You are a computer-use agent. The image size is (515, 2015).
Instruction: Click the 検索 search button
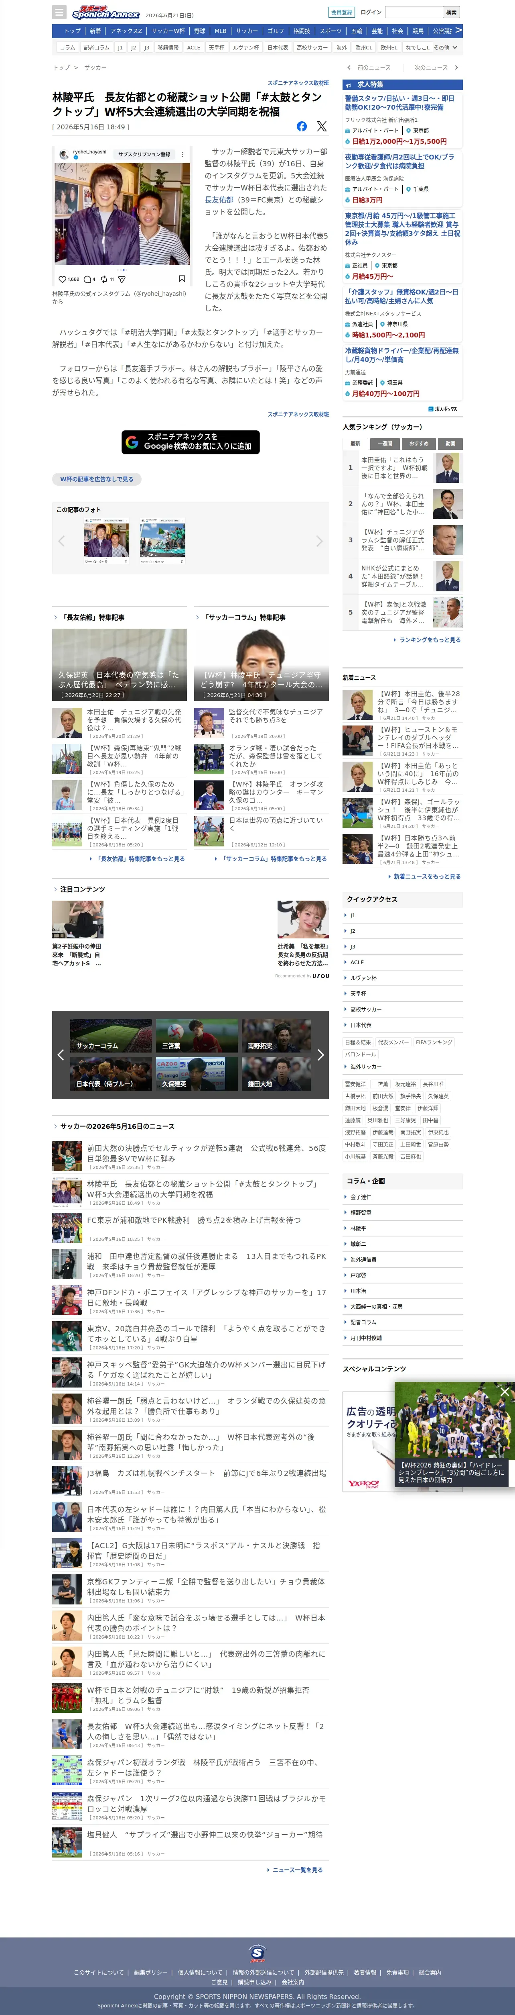(x=451, y=12)
